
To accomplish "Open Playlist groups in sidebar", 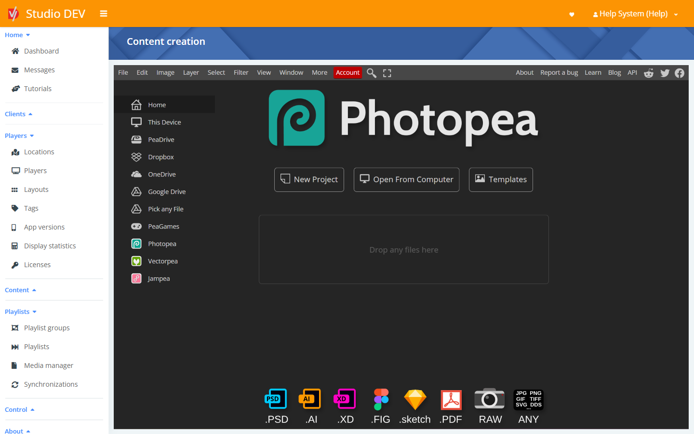I will pyautogui.click(x=47, y=328).
